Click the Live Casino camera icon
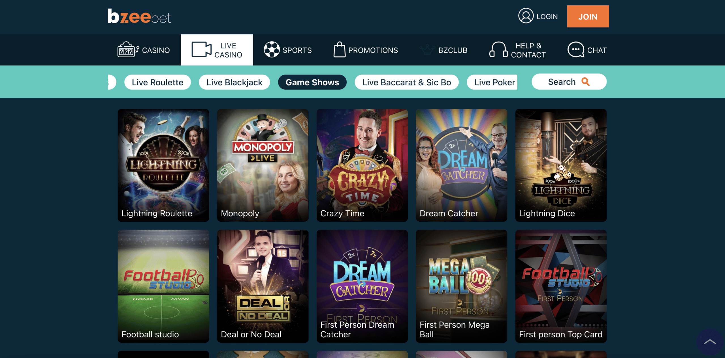 (x=201, y=50)
